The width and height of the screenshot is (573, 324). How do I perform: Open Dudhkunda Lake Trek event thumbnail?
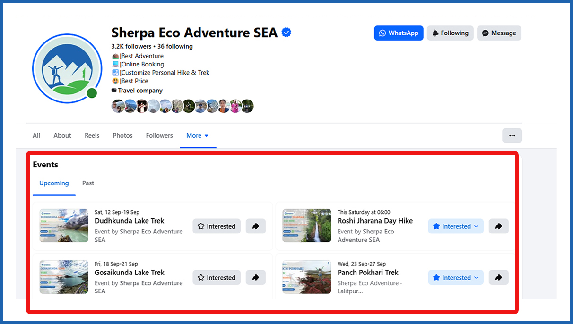pos(64,226)
